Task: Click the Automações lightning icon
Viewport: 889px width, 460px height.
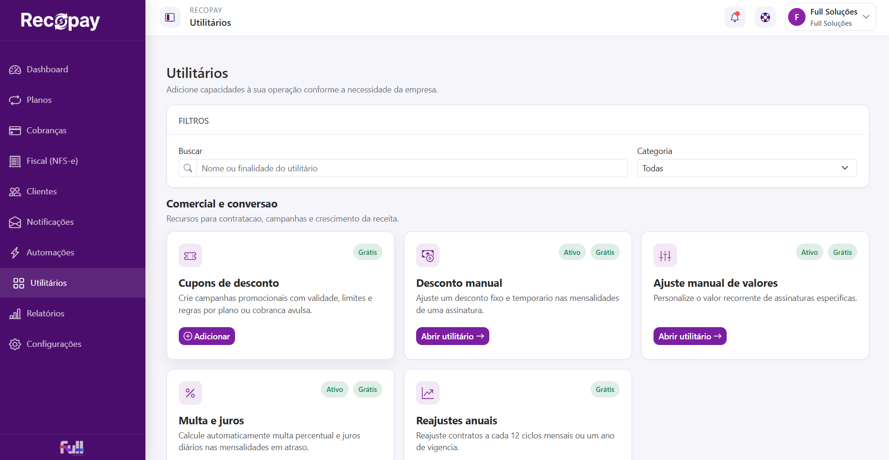Action: [15, 253]
